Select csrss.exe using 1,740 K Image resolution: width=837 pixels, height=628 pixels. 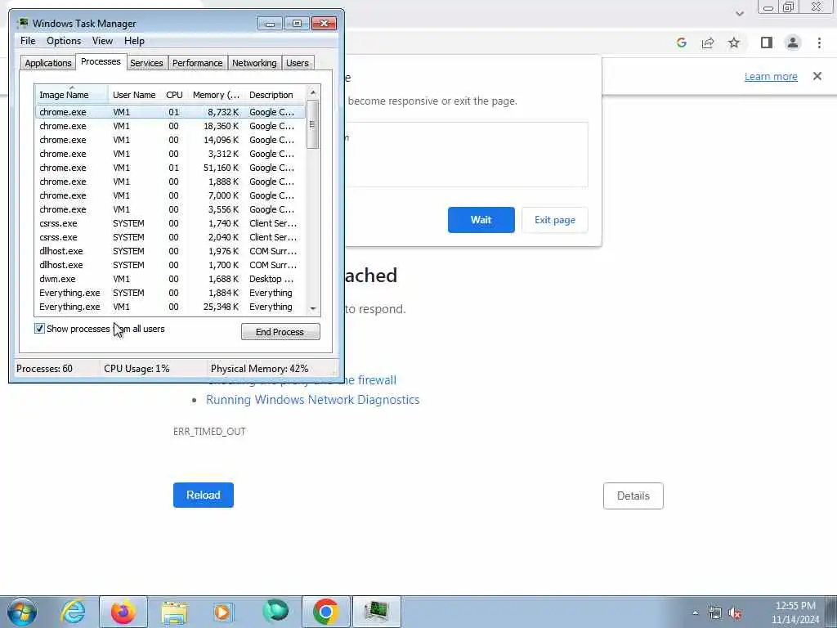coord(170,223)
